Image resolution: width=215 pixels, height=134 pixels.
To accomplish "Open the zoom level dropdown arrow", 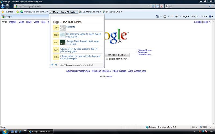I will 210,127.
